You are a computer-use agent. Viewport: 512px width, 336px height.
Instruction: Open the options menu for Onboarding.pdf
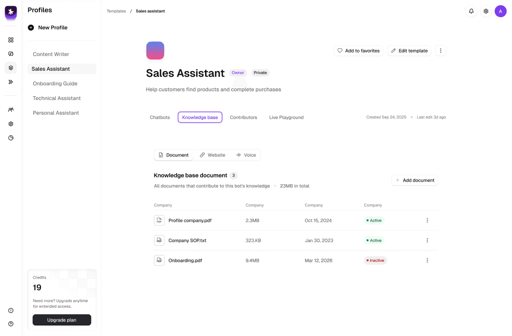427,260
